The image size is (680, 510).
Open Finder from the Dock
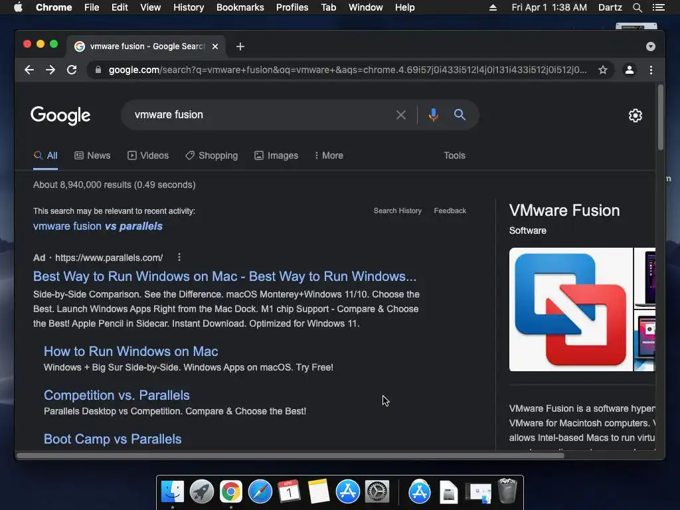[173, 492]
